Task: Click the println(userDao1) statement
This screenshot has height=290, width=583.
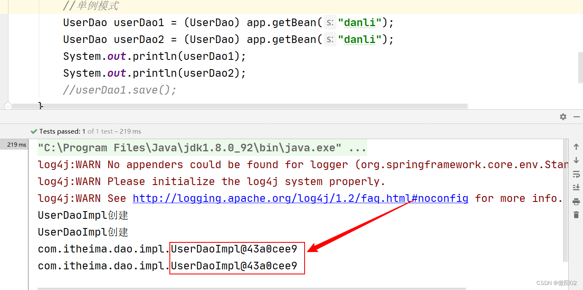Action: [x=155, y=56]
